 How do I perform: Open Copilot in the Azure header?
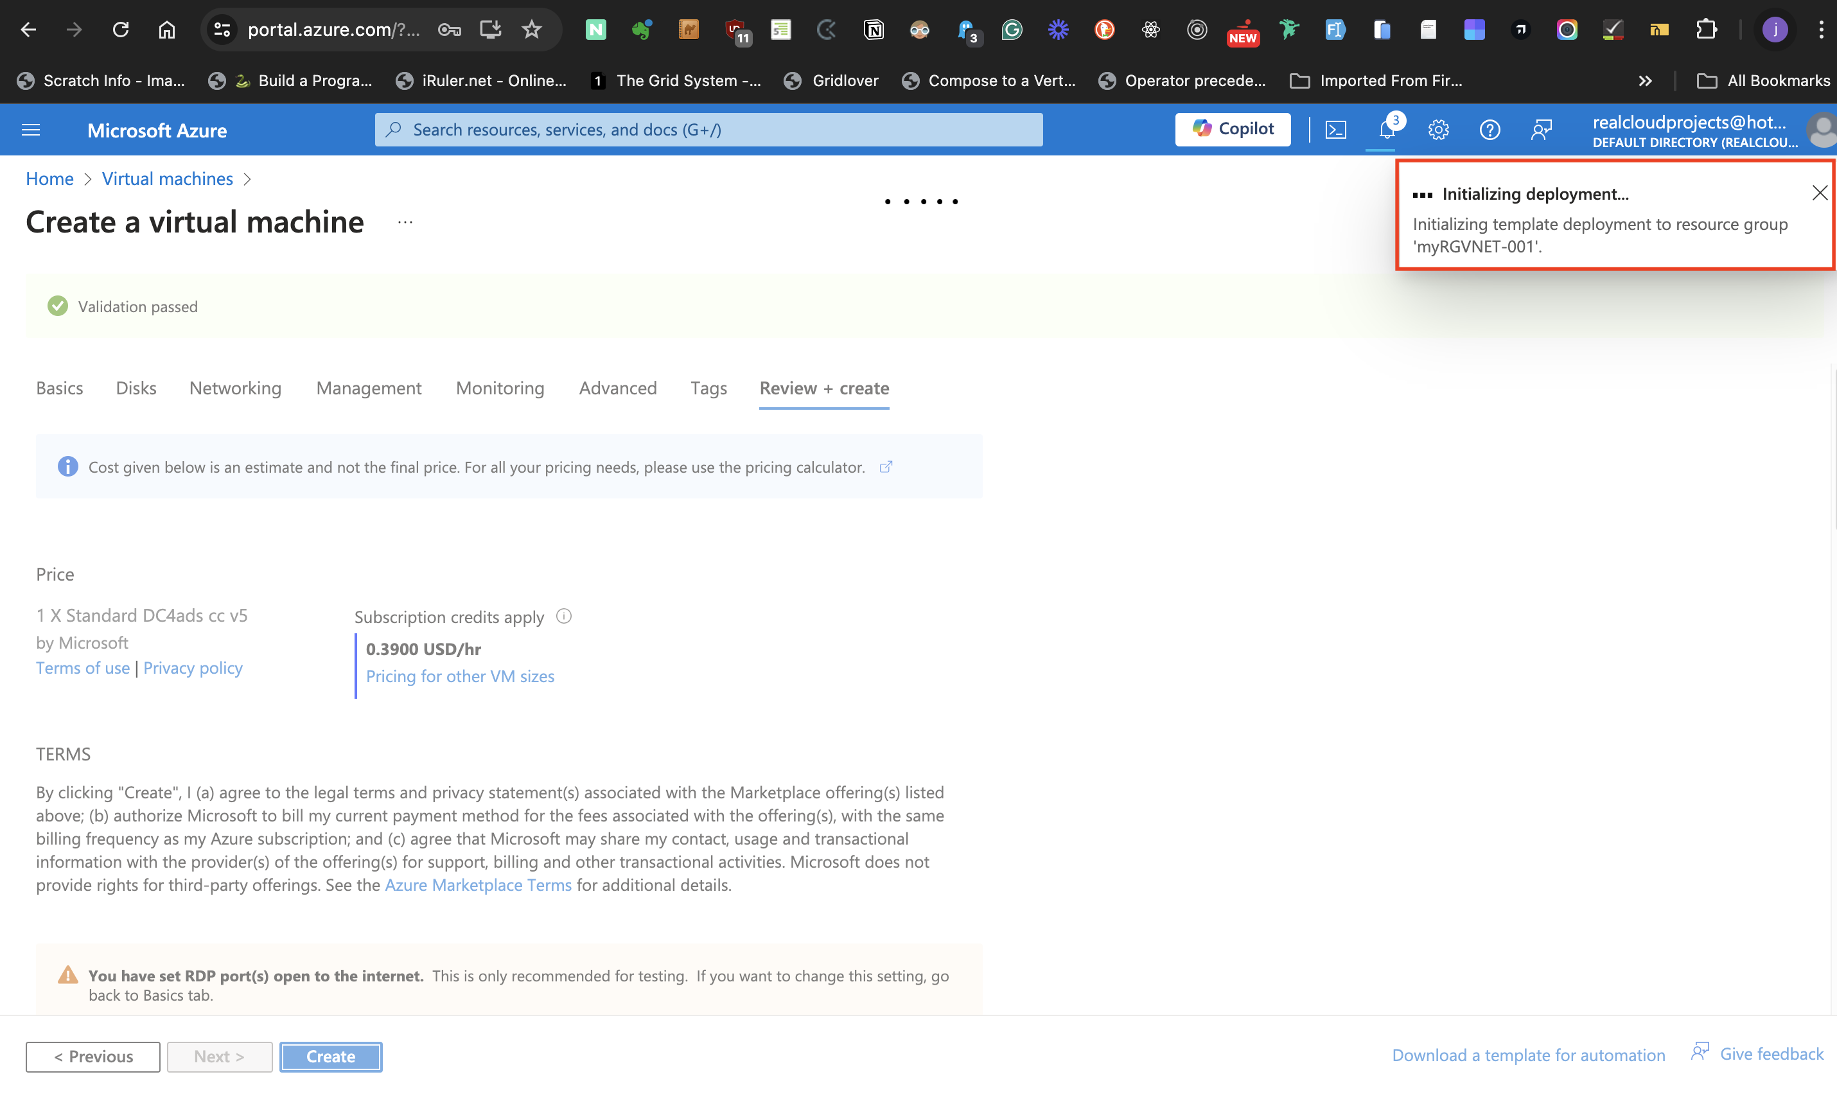coord(1233,129)
